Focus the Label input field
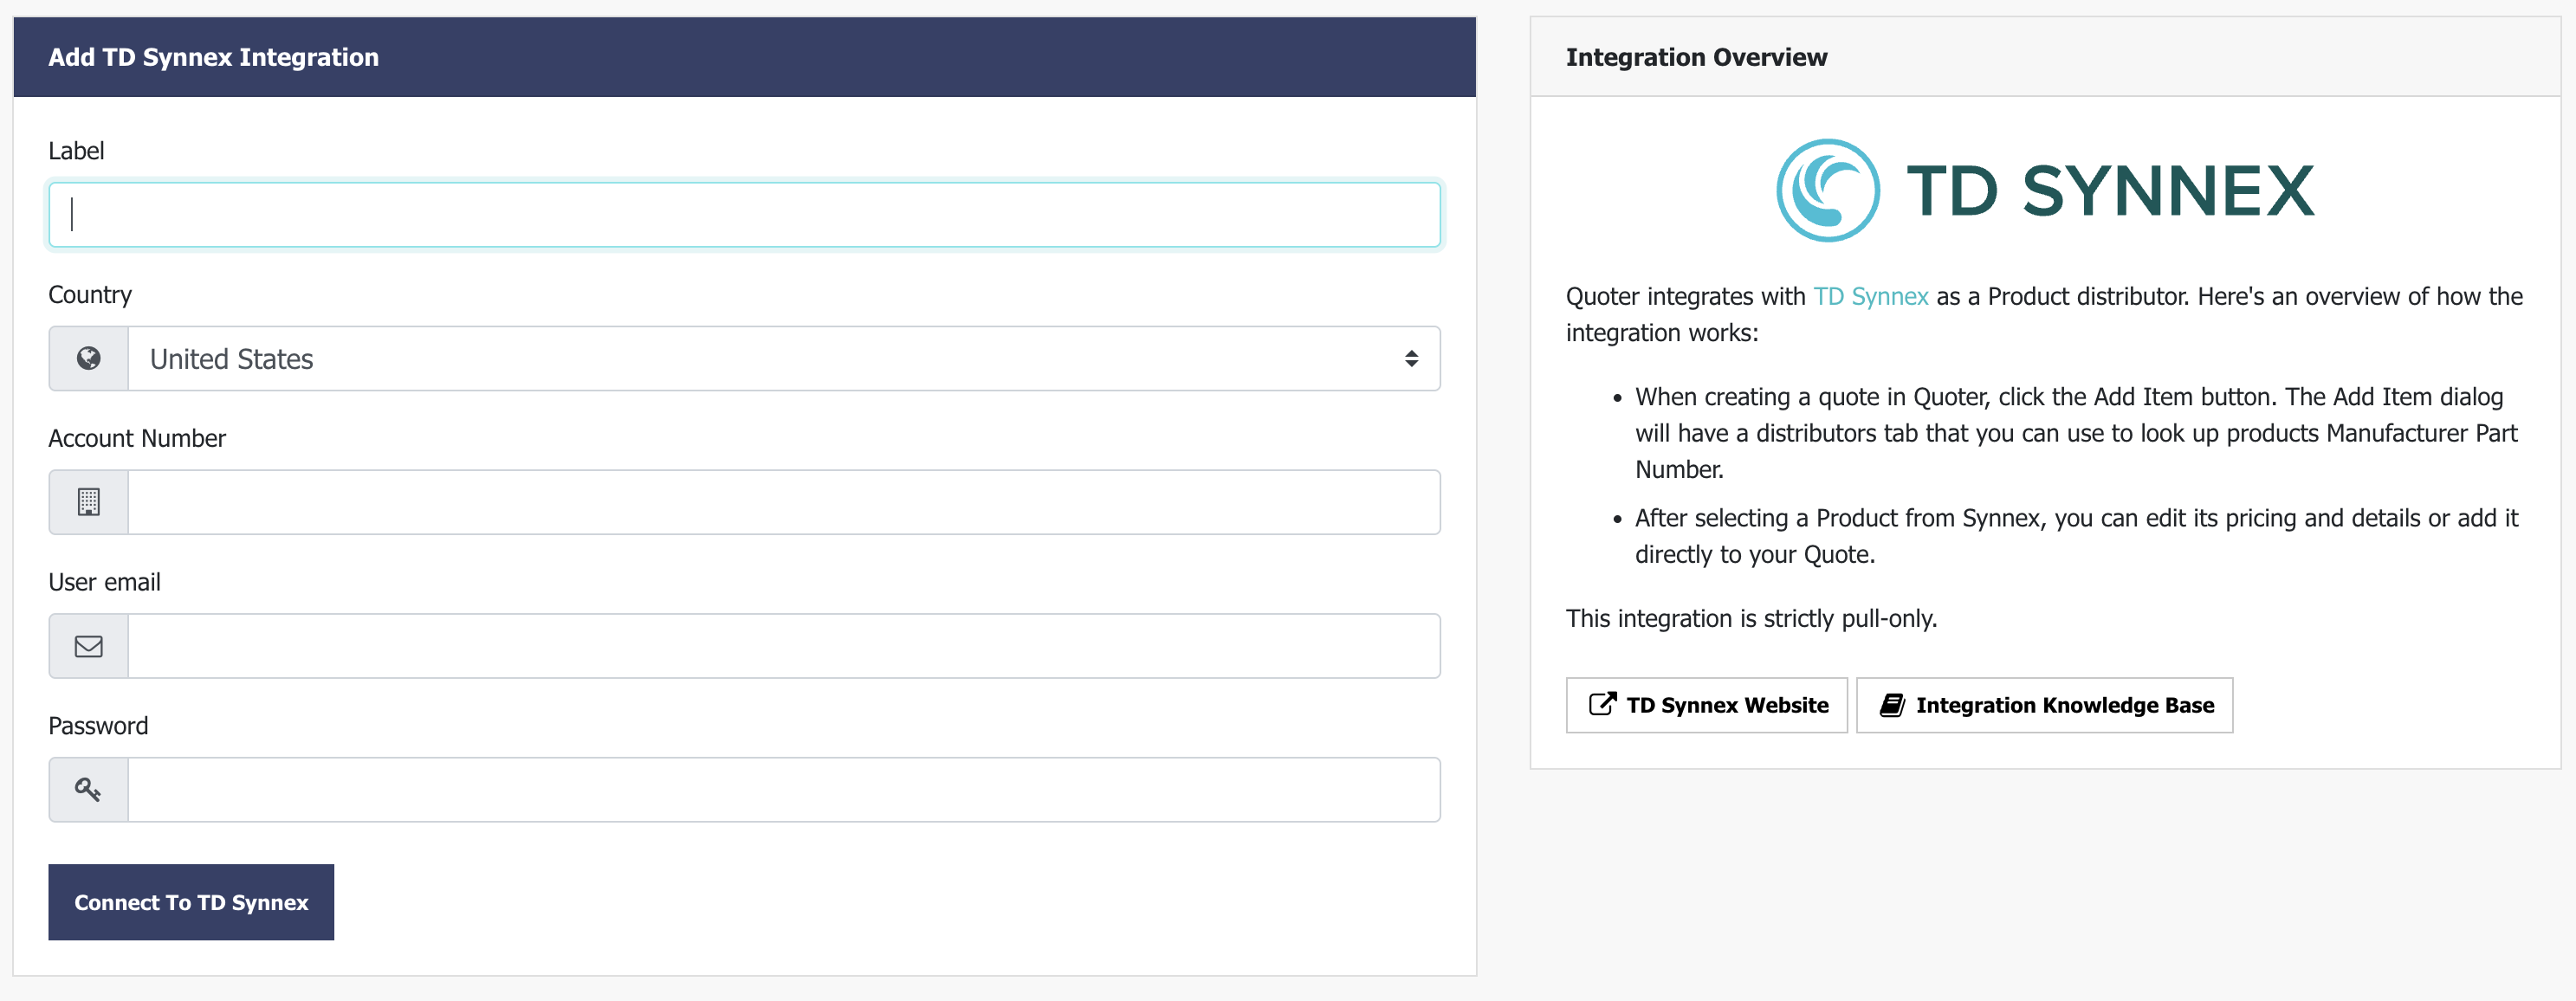The height and width of the screenshot is (1001, 2576). point(744,214)
